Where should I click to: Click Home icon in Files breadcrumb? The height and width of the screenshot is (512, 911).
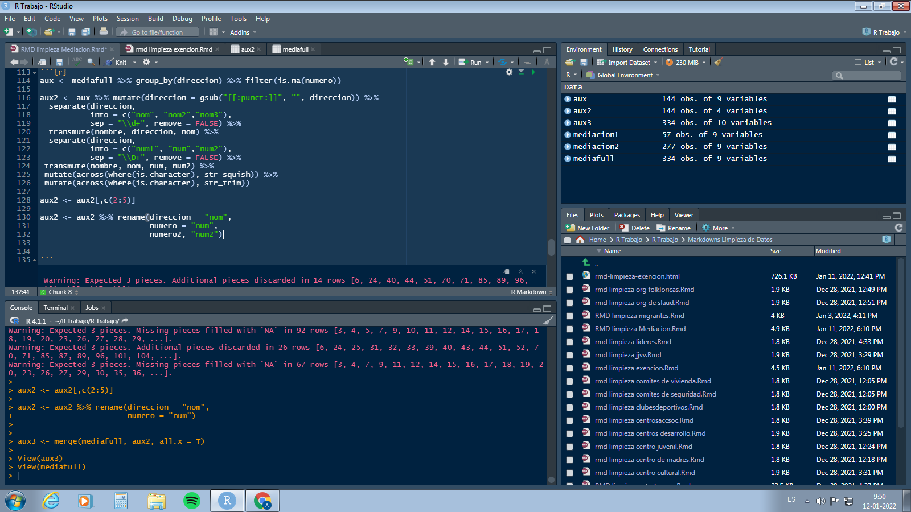tap(580, 240)
